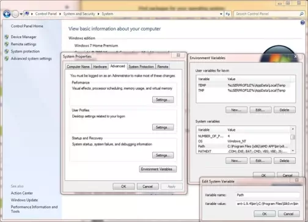Switch to System Protection tab
This screenshot has width=308, height=222.
pyautogui.click(x=141, y=67)
